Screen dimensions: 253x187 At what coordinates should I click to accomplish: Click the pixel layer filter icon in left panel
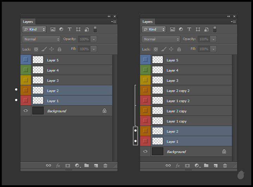click(53, 29)
